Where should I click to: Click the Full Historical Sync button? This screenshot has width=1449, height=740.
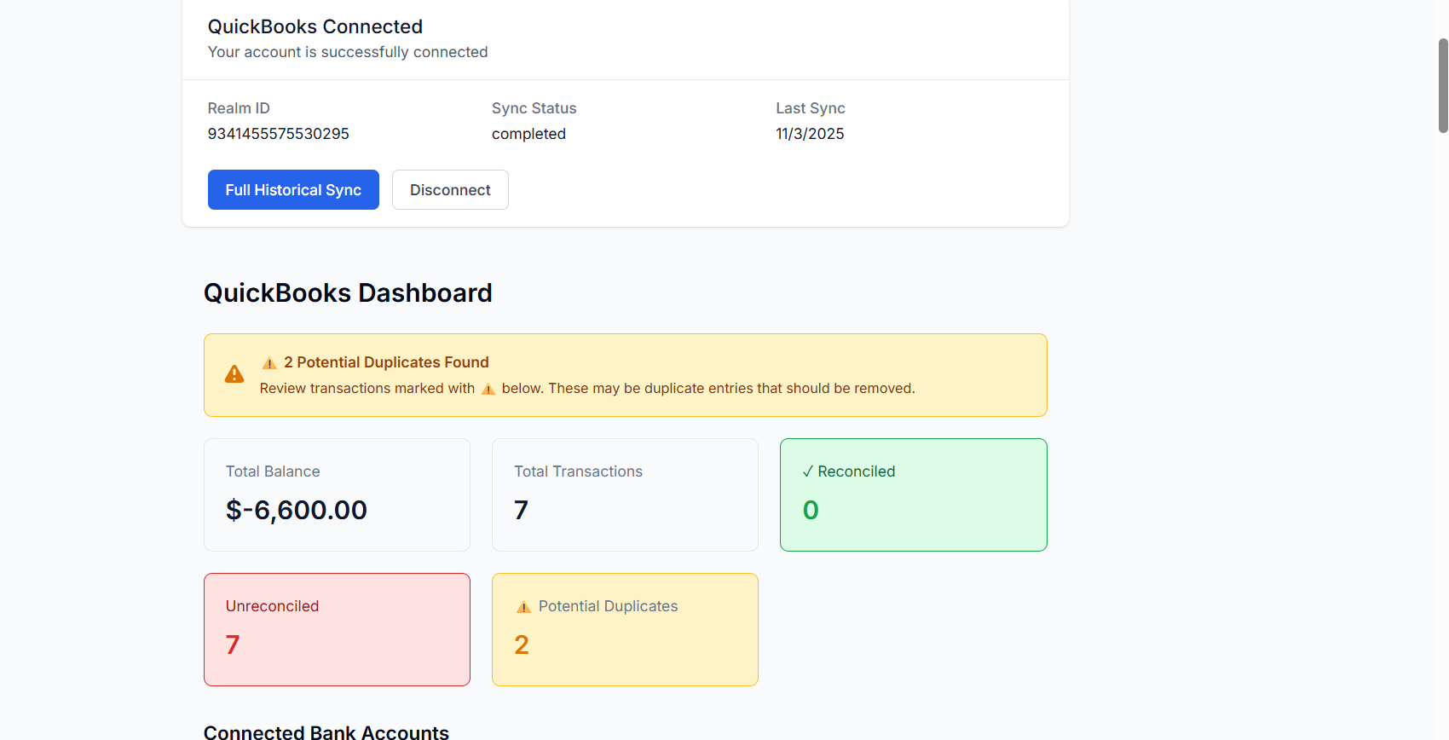(x=293, y=189)
